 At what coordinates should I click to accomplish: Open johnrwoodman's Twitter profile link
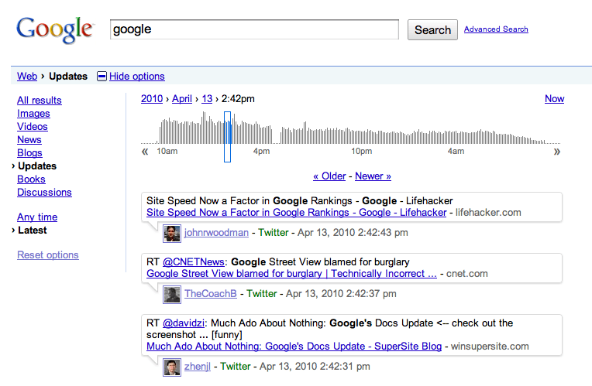(x=216, y=233)
